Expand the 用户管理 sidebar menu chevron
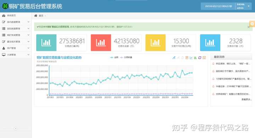The height and width of the screenshot is (138, 255). [x=28, y=48]
